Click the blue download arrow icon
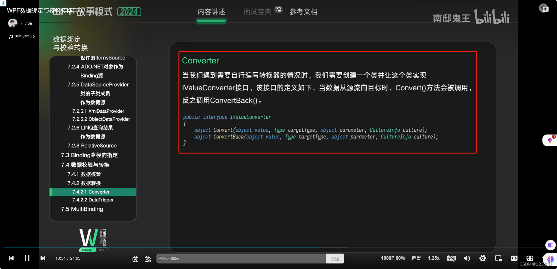557x269 pixels. pos(3,3)
